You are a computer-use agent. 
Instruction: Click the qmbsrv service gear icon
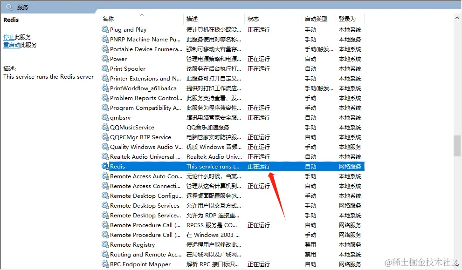[x=105, y=117]
